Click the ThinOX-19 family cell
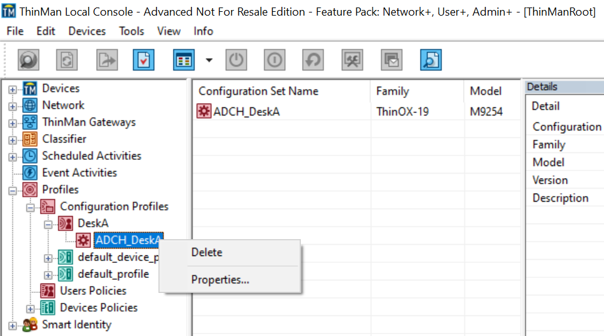 402,112
